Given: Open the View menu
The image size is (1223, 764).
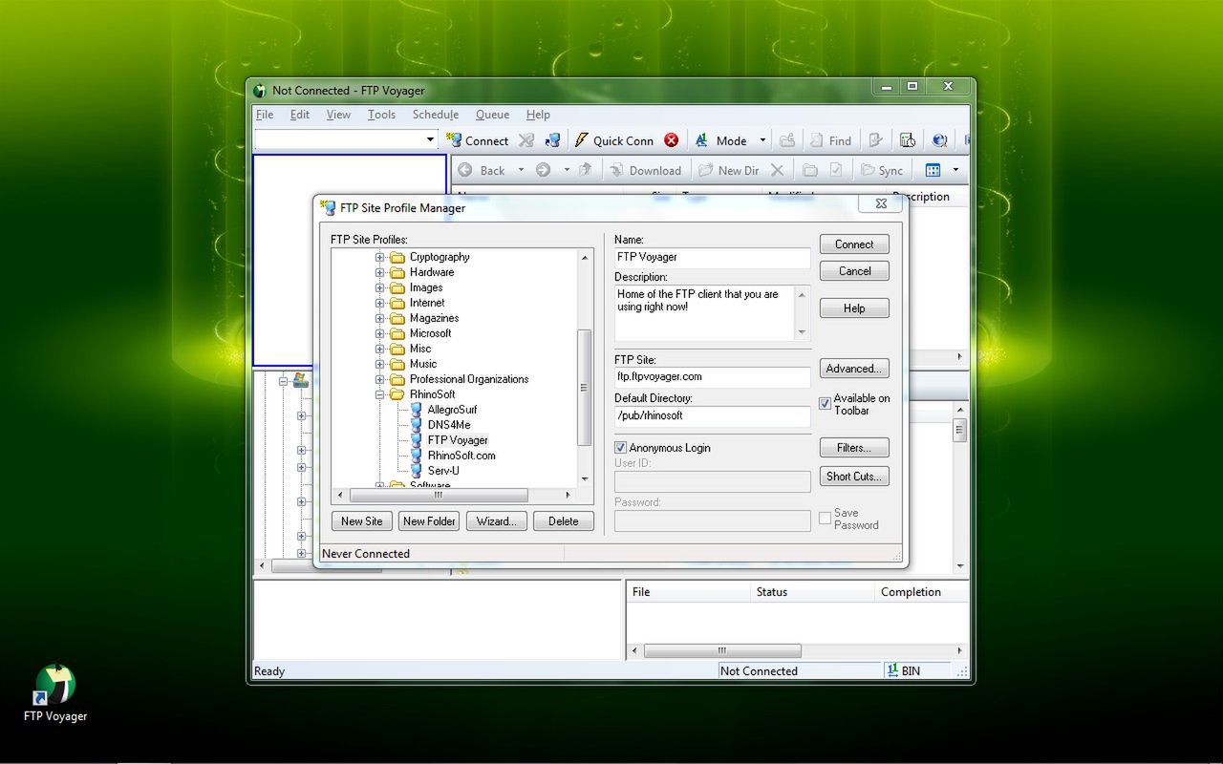Looking at the screenshot, I should pyautogui.click(x=338, y=115).
